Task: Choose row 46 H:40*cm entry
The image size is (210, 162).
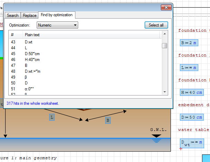Action: pos(32,60)
